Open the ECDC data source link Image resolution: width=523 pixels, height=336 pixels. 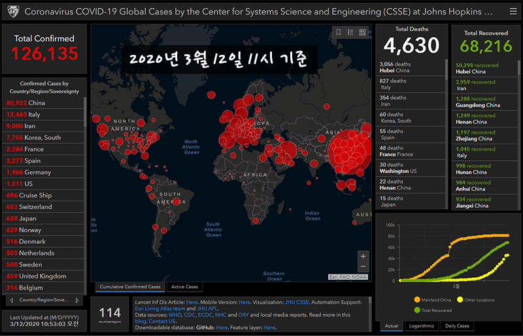pos(205,314)
